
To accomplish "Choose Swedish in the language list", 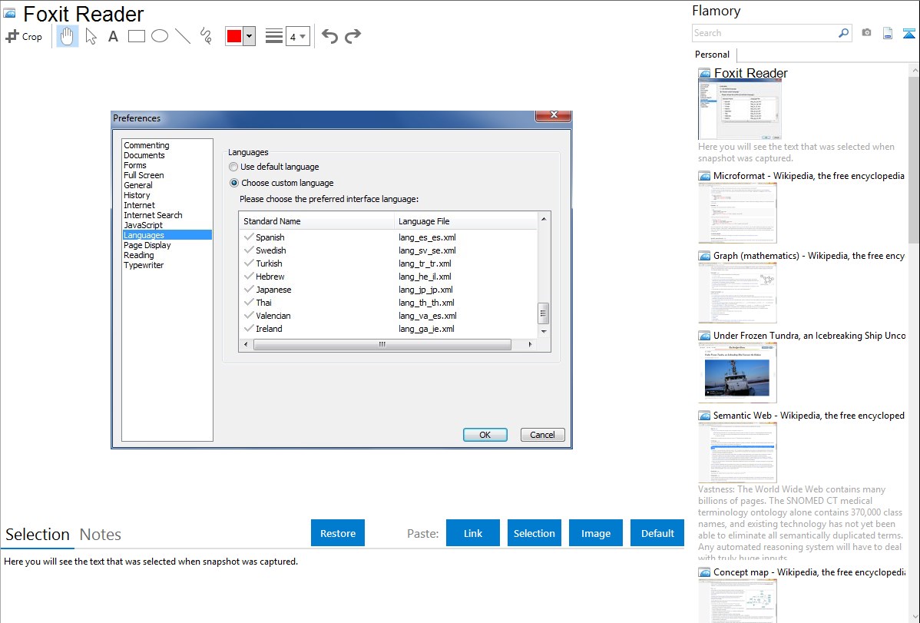I will coord(270,250).
